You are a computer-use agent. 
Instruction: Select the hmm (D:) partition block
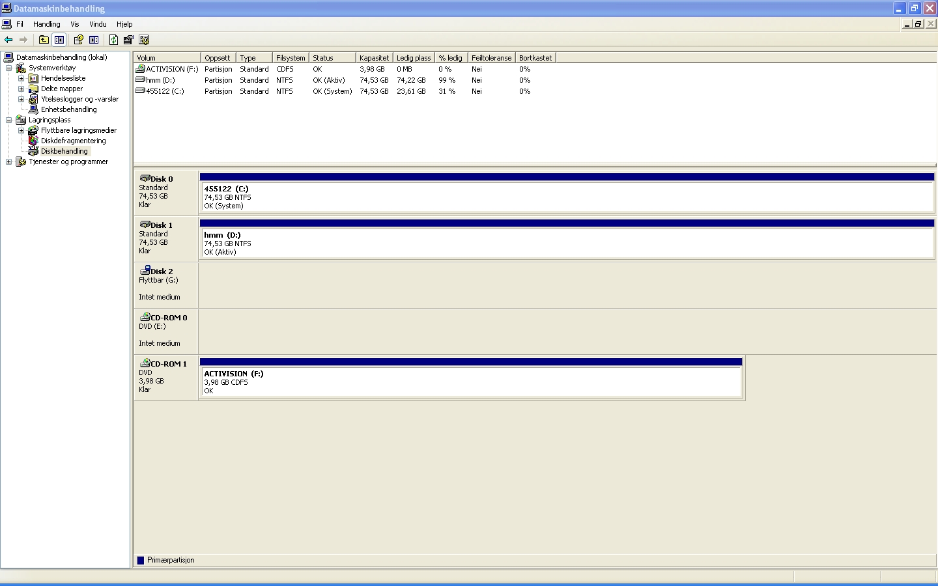pyautogui.click(x=567, y=239)
